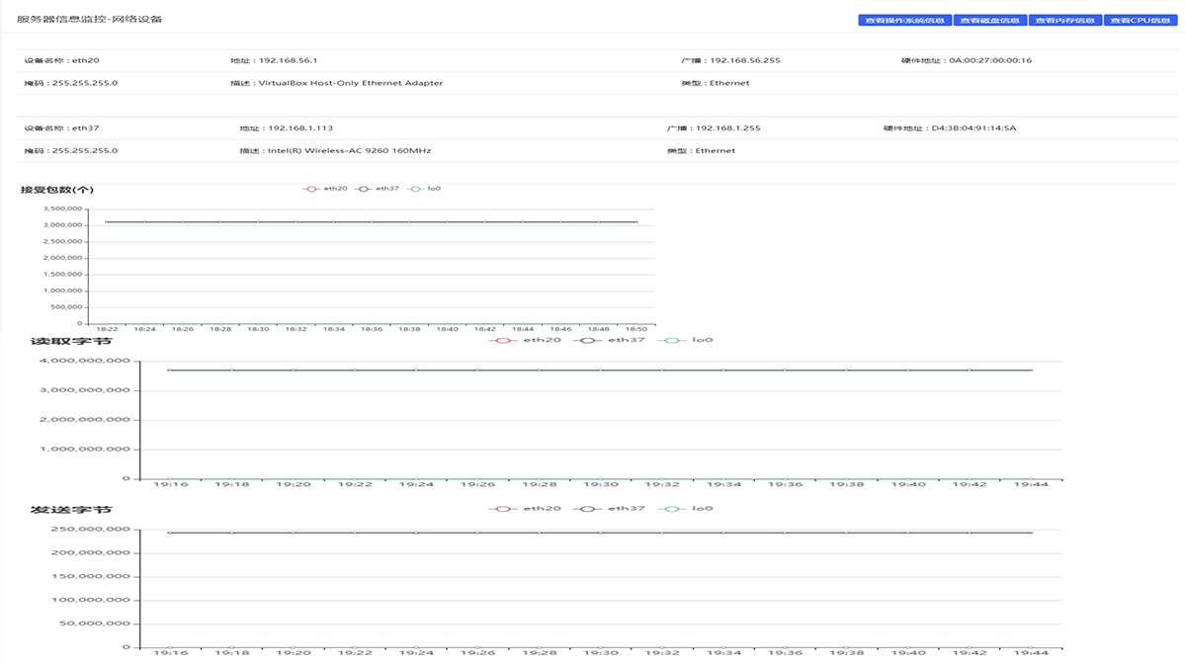Toggle eth37 legend in 发送字节 chart

[614, 508]
